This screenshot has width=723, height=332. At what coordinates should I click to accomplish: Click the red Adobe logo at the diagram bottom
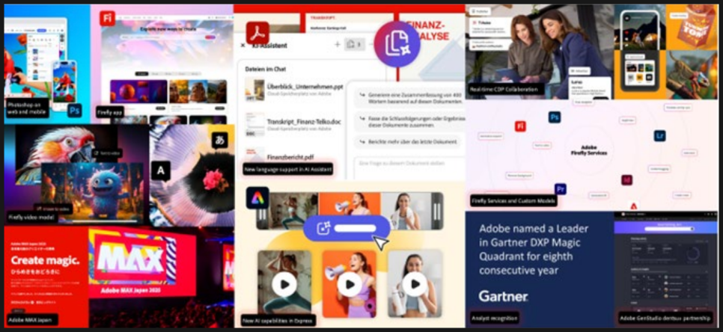click(x=633, y=206)
